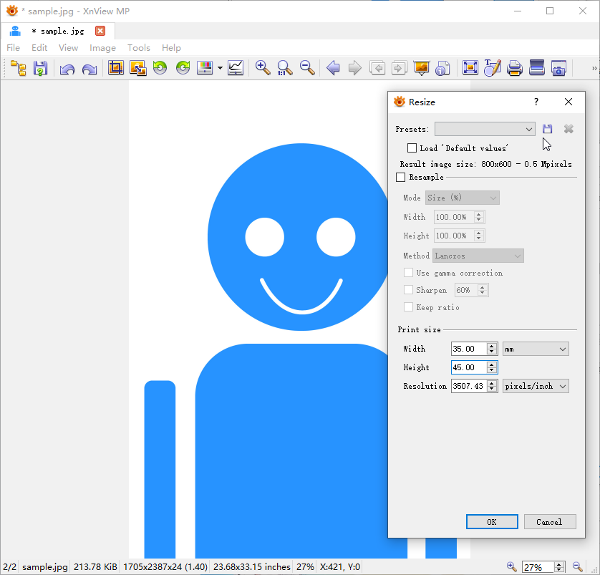
Task: Check Load 'Default values' option
Action: (412, 148)
